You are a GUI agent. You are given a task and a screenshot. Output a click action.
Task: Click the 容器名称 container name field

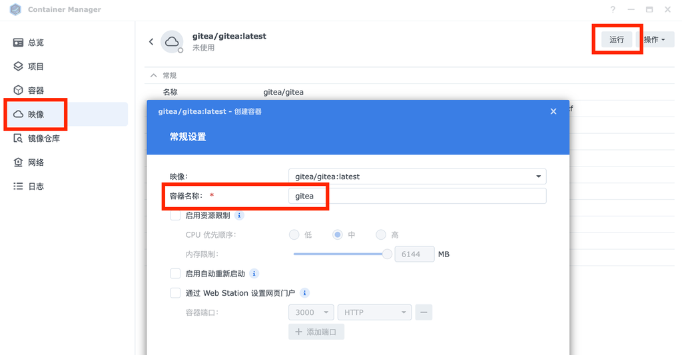pos(417,196)
